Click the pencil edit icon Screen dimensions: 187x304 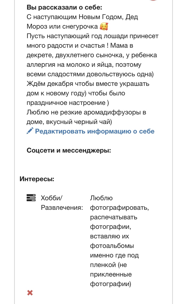30,131
